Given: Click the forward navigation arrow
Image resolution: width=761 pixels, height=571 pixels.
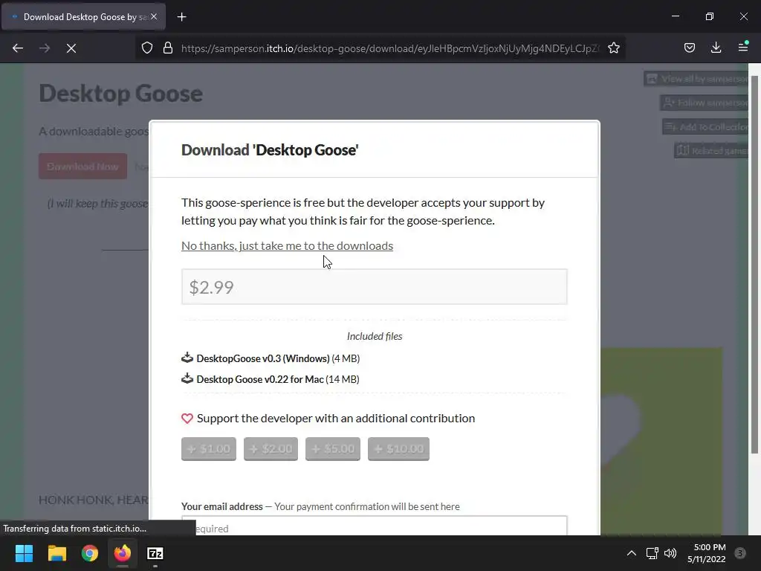Looking at the screenshot, I should coord(44,48).
